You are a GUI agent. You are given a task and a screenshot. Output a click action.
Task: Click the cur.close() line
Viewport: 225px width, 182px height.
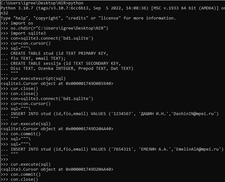[x=19, y=89]
